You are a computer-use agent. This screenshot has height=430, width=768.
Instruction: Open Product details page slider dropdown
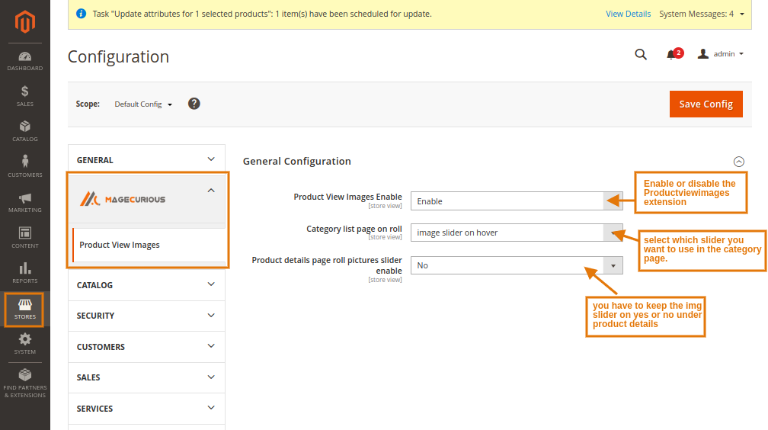click(517, 265)
